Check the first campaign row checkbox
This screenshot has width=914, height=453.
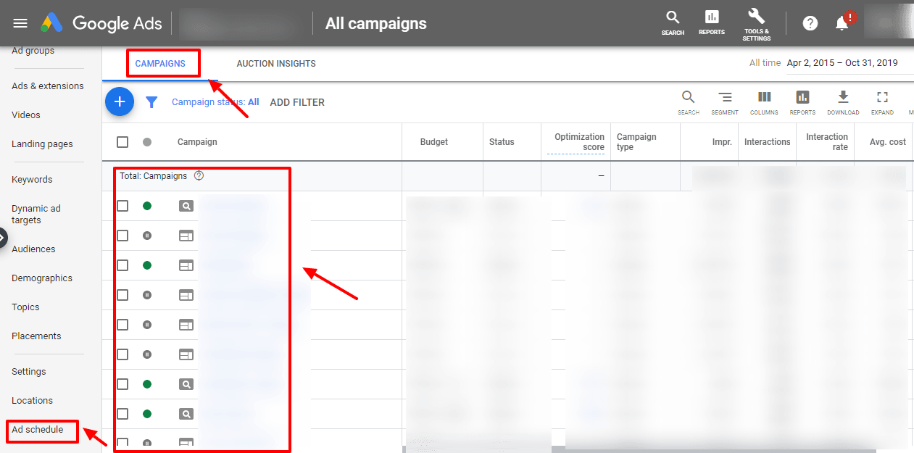(122, 206)
